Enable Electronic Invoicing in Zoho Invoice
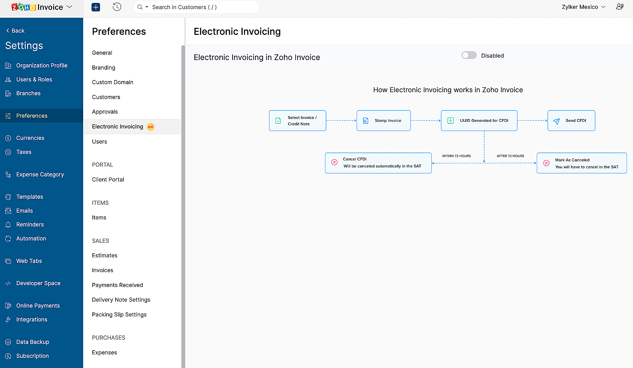This screenshot has height=368, width=633. pos(469,55)
